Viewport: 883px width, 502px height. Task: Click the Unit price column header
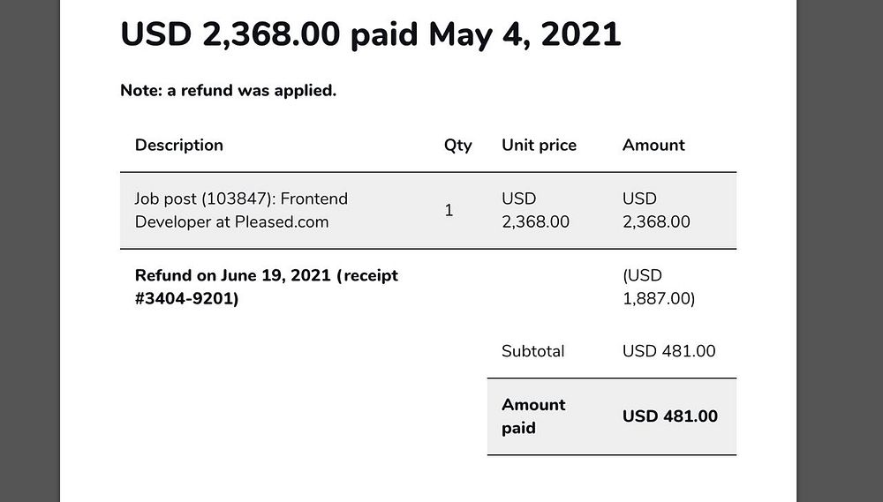point(539,145)
